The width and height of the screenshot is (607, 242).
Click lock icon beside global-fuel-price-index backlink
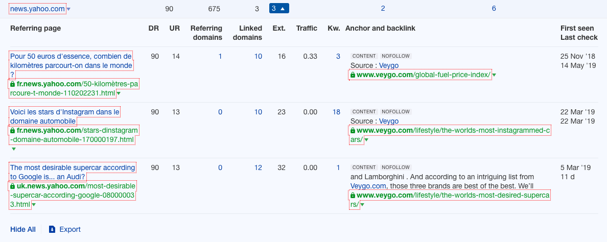pyautogui.click(x=353, y=75)
